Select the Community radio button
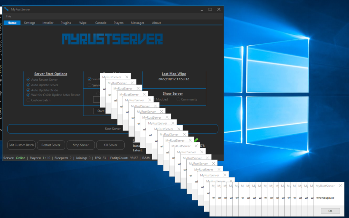The width and height of the screenshot is (349, 218). pos(178,99)
